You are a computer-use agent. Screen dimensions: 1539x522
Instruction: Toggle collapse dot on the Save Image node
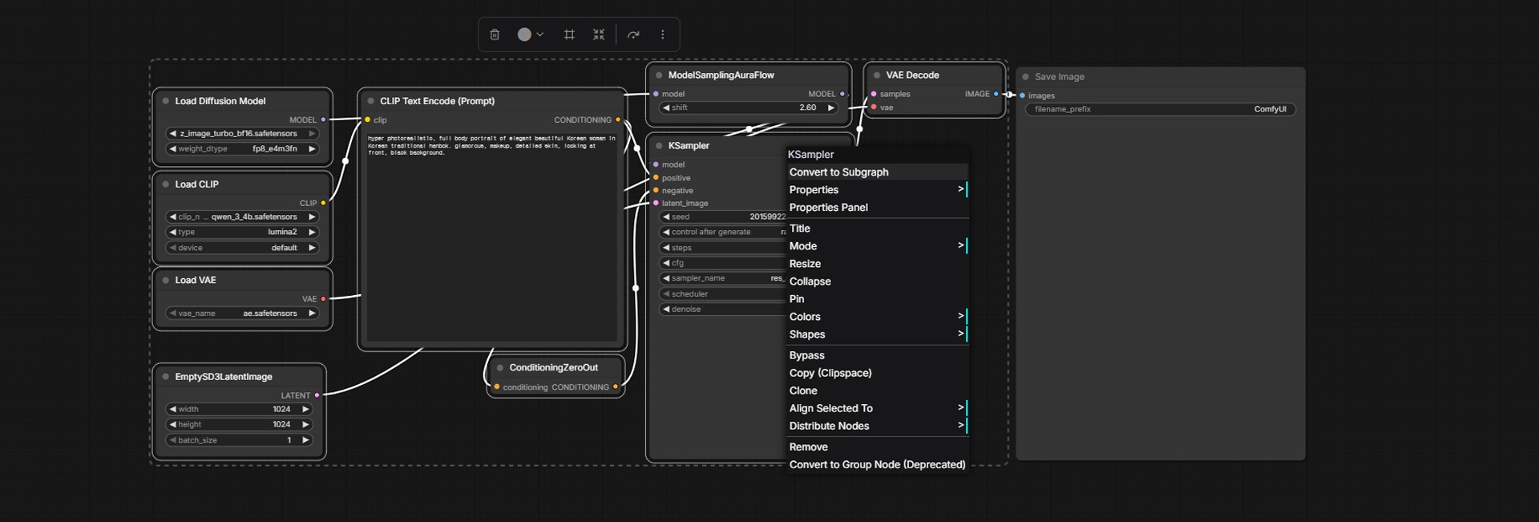coord(1025,77)
